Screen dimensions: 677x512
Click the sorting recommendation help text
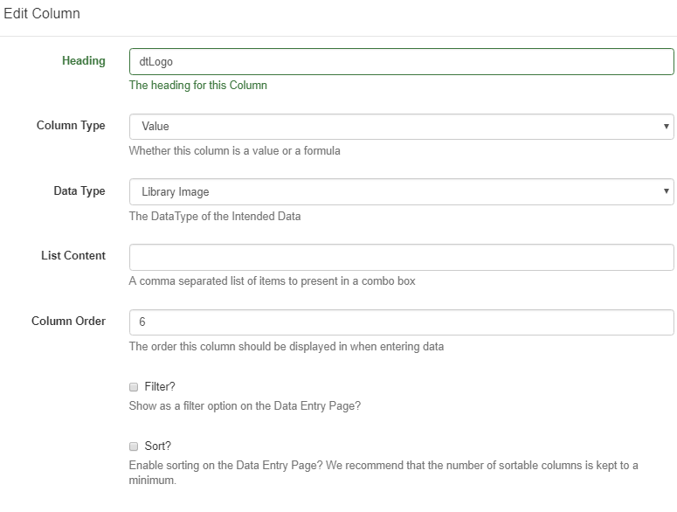pos(383,473)
